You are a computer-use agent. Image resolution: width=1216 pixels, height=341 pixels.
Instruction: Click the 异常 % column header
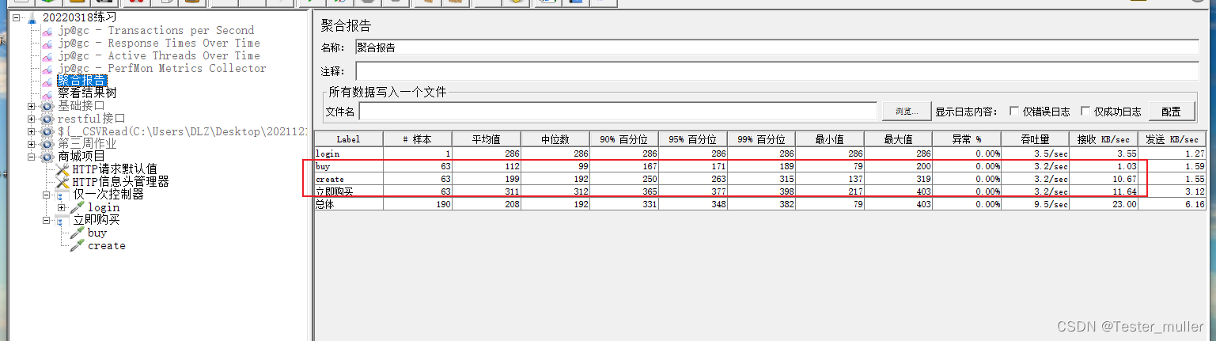(967, 139)
